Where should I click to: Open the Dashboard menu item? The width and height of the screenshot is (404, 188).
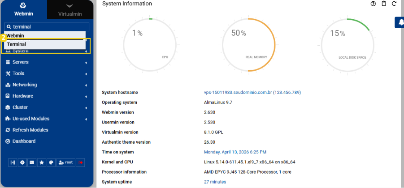(24, 141)
